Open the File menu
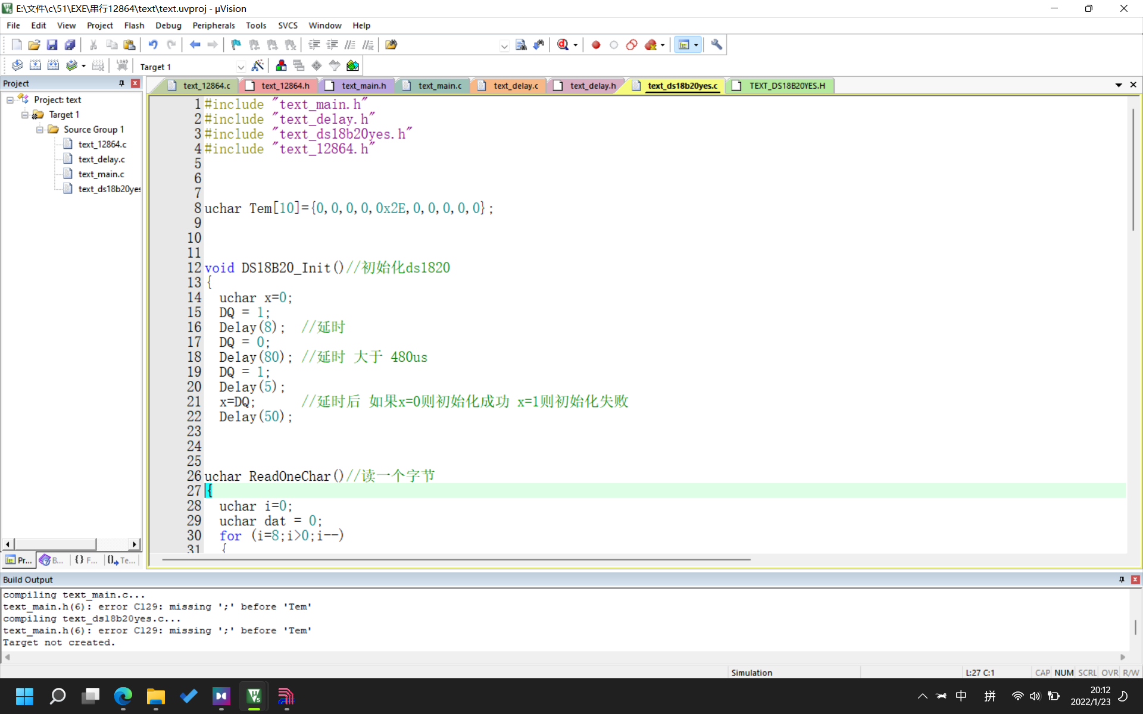The width and height of the screenshot is (1143, 714). tap(13, 26)
